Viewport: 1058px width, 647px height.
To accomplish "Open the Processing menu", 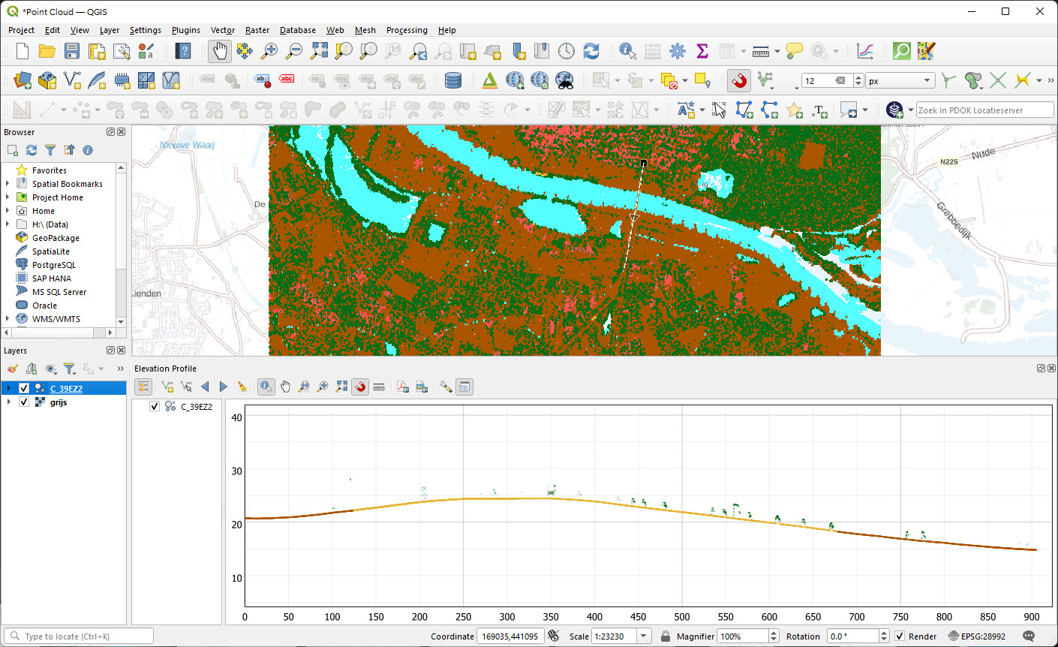I will [x=407, y=30].
